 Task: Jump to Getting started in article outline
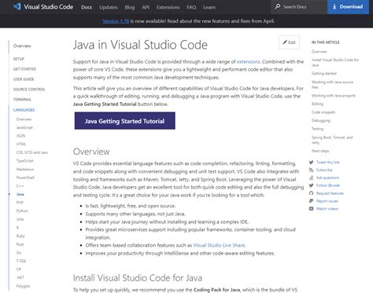(x=324, y=74)
